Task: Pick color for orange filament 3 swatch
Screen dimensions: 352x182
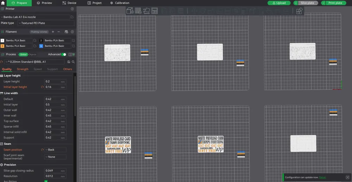Action: pyautogui.click(x=2, y=46)
